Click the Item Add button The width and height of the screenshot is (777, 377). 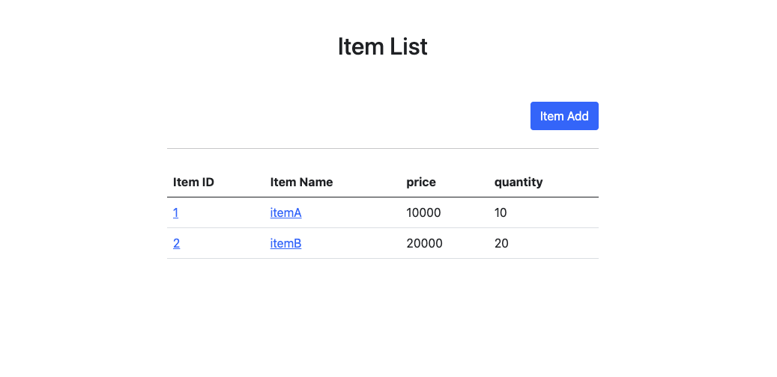click(564, 116)
